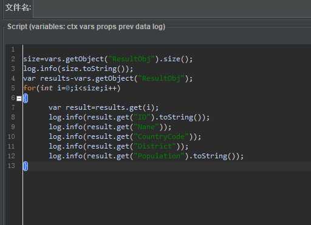
Task: Click the Script variables panel heading
Action: tap(86, 27)
